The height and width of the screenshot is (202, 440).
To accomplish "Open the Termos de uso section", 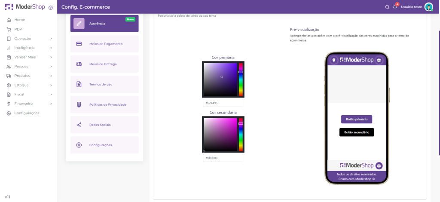I will 104,84.
